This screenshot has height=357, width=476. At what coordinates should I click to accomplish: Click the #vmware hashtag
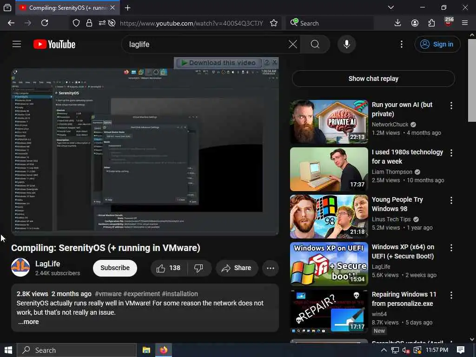tap(108, 294)
